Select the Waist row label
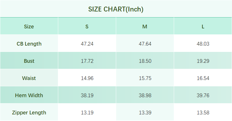Screen dimensions: 232x121 coord(29,78)
